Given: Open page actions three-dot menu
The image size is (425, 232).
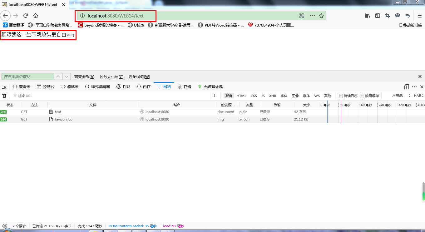Looking at the screenshot, I should point(312,16).
